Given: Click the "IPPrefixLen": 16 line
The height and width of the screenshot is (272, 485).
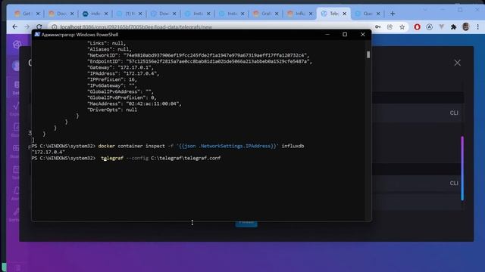Looking at the screenshot, I should (112, 79).
